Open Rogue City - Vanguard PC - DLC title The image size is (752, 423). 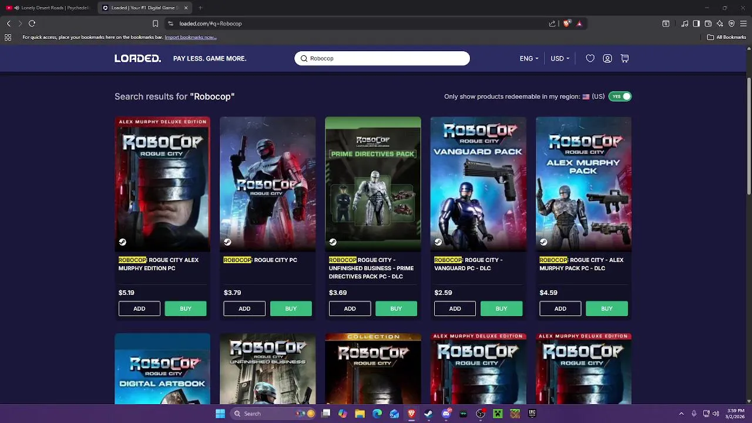pos(468,264)
